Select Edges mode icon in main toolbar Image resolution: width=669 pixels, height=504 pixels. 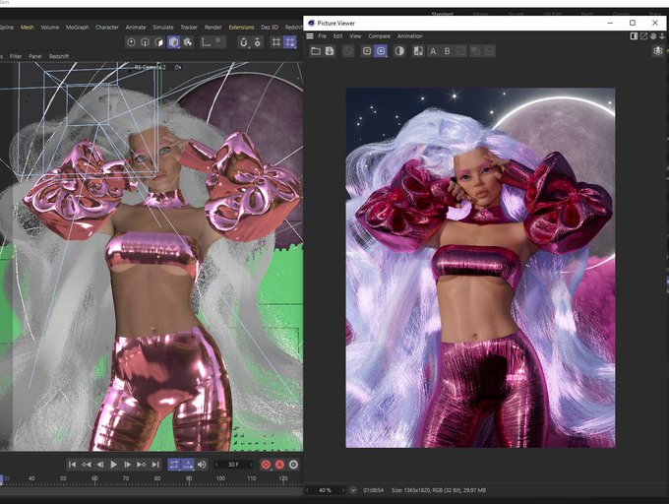tap(145, 42)
